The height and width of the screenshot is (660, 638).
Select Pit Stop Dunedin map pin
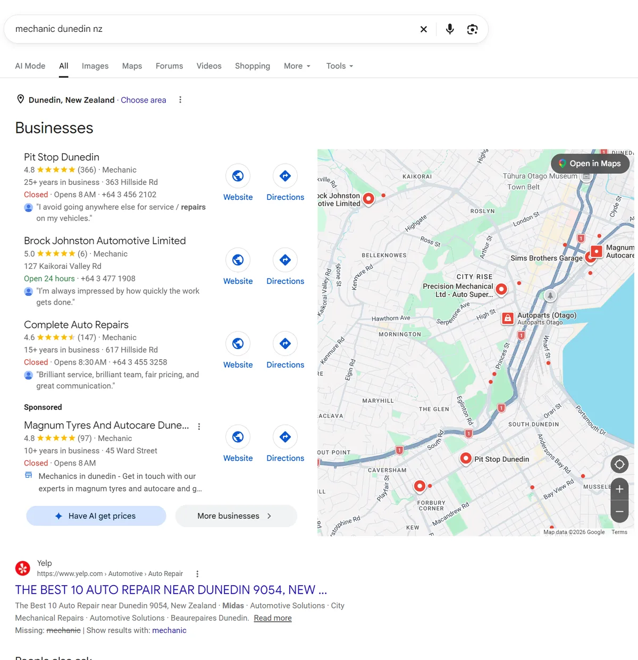tap(466, 458)
